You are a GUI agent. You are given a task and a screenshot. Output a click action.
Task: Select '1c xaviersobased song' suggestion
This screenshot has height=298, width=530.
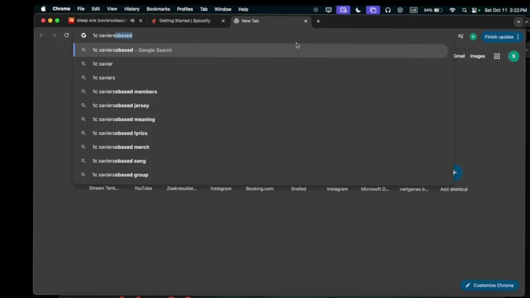(261, 161)
